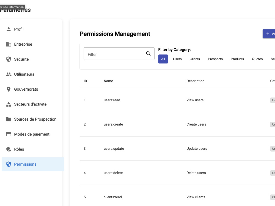This screenshot has width=275, height=206.
Task: Open the Profil settings section
Action: tap(32, 29)
